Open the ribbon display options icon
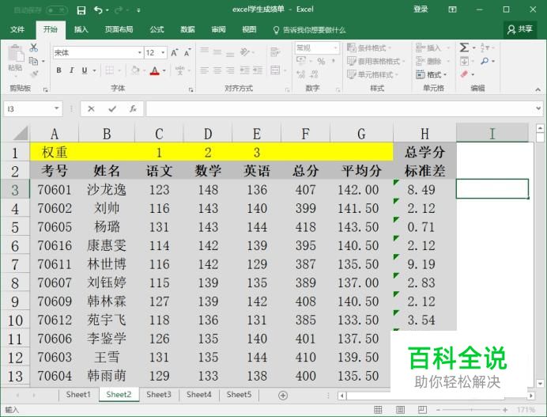Screen dimensions: 547x417 click(x=452, y=9)
